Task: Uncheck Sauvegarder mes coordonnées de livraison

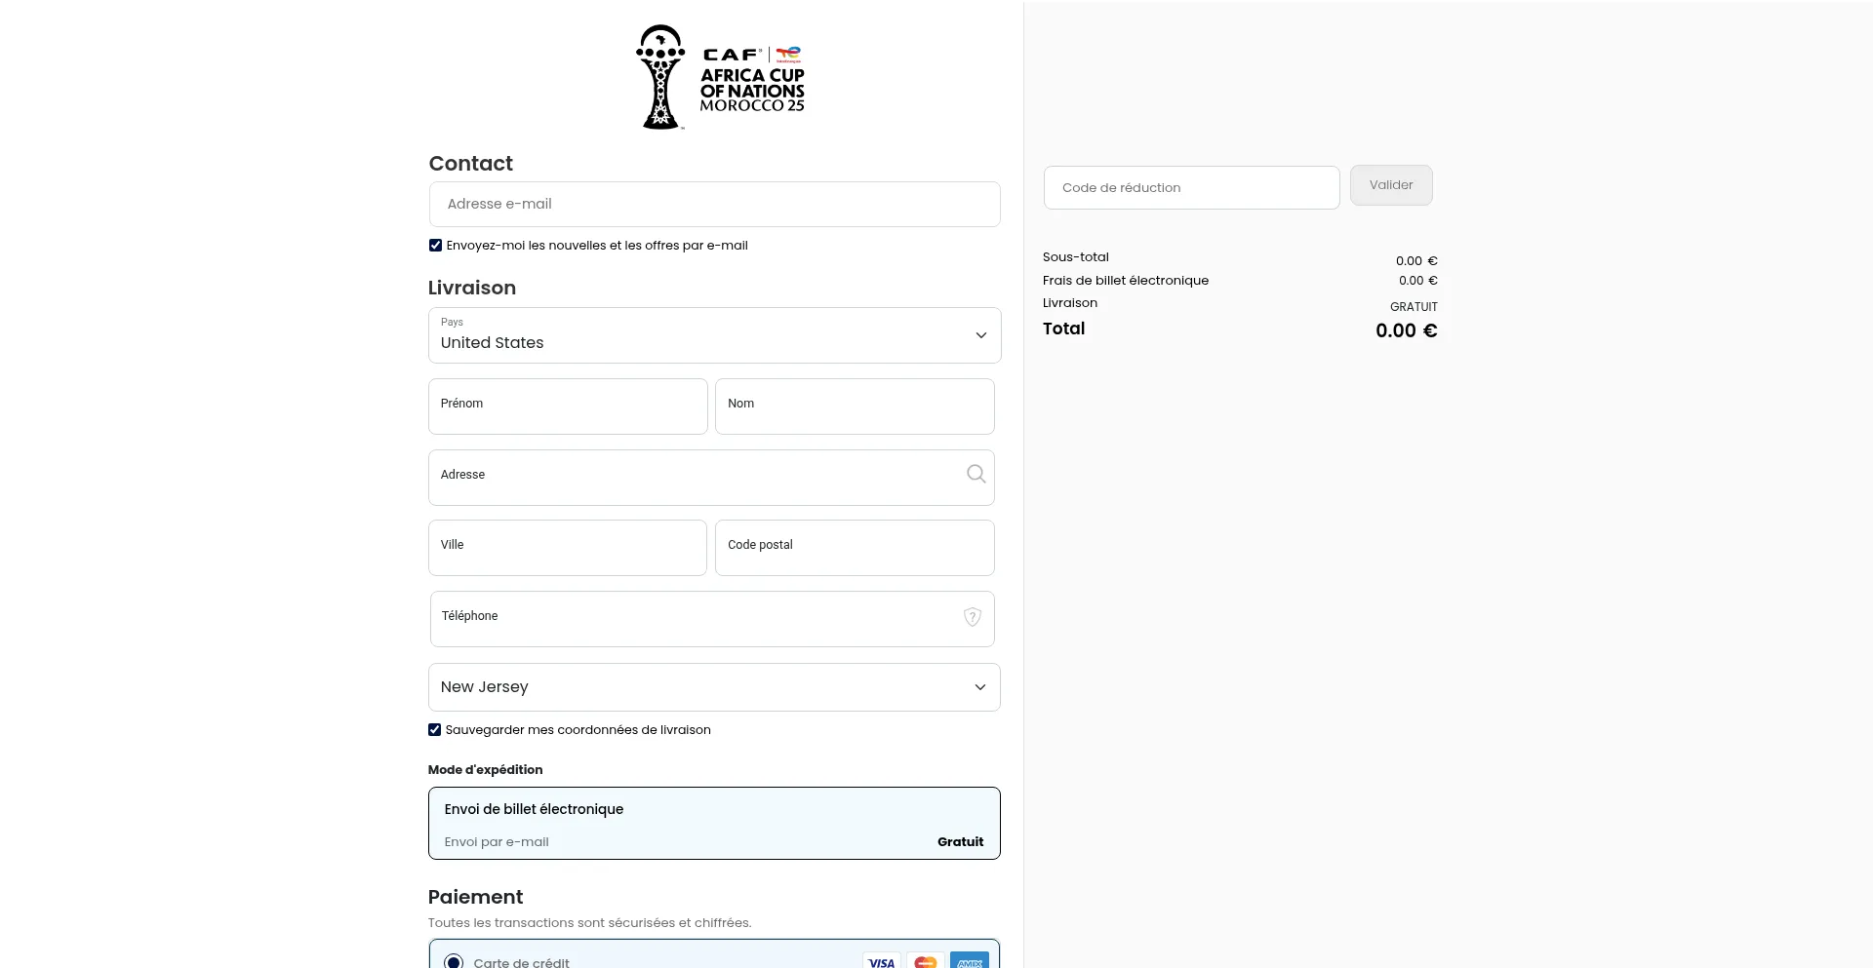Action: pos(435,730)
